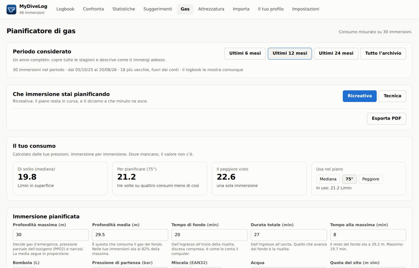Go to the Confronta section
419x268 pixels.
coord(93,9)
